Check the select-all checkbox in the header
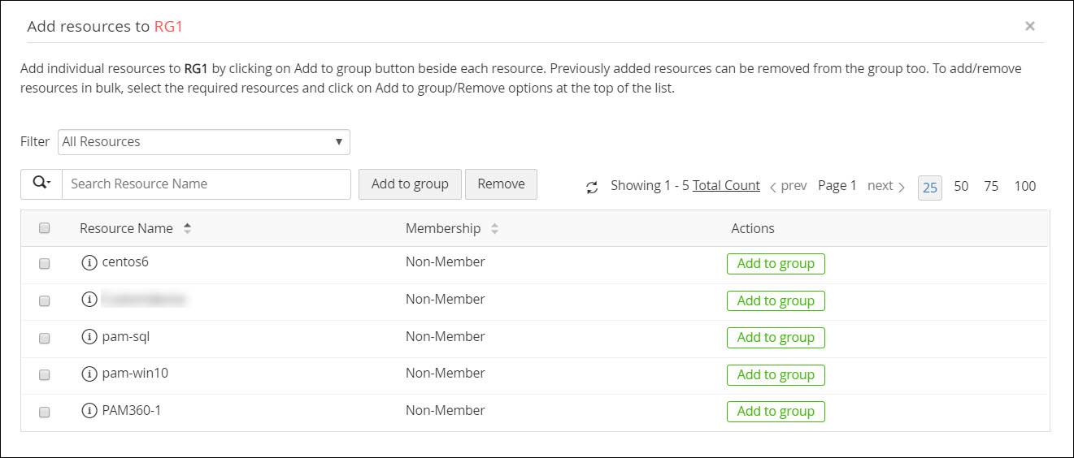This screenshot has width=1074, height=458. [45, 228]
